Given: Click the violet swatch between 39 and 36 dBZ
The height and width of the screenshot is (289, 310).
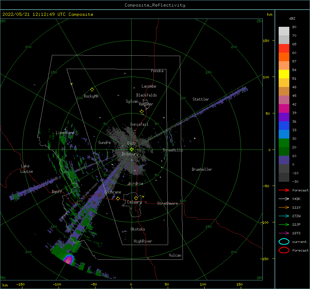Looking at the screenshot, I should [284, 117].
